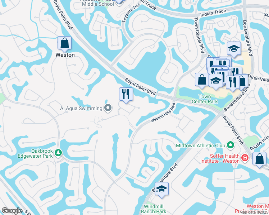Click the Soffer Health Institute hospital marker

(245, 158)
